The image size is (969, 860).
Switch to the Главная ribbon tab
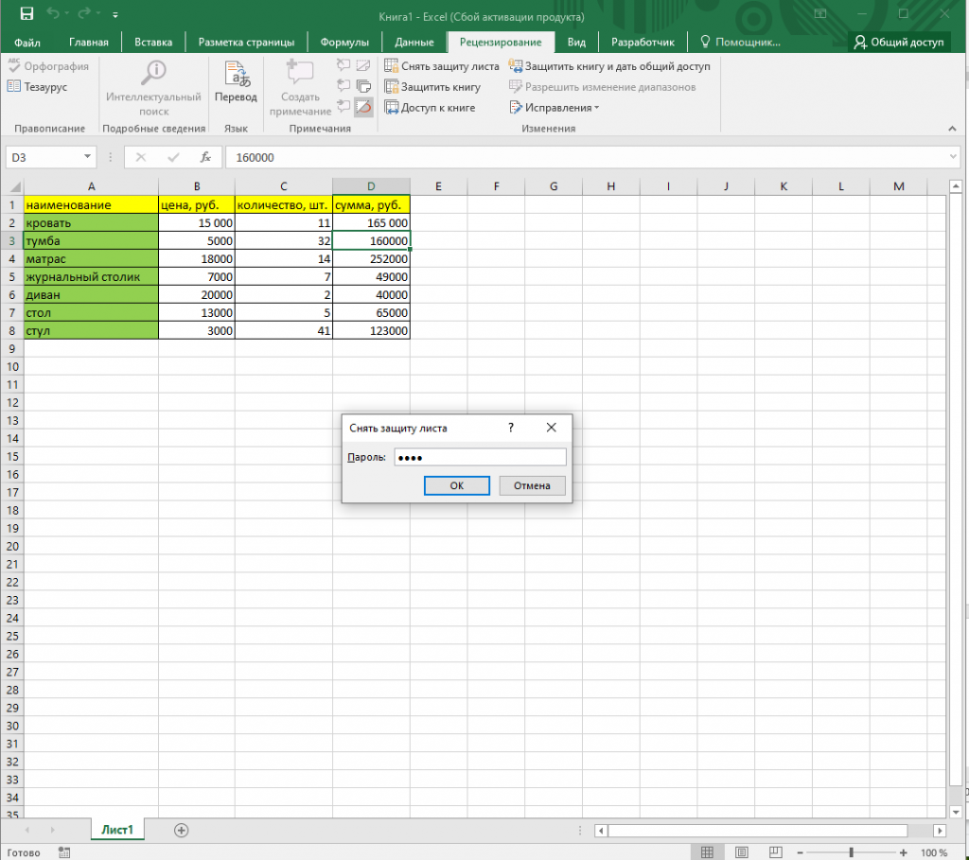click(x=88, y=42)
